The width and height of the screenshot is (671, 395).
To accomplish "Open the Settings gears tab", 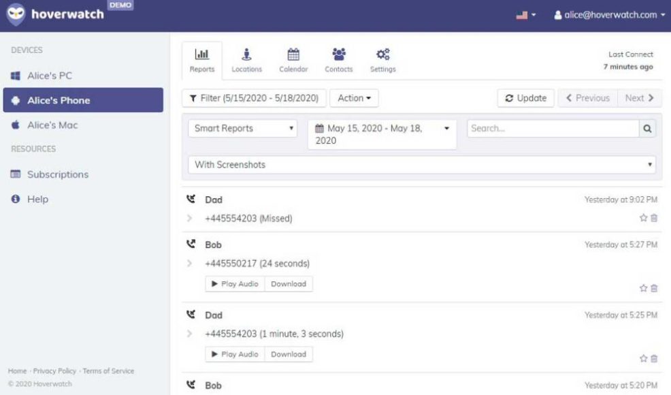I will point(382,60).
